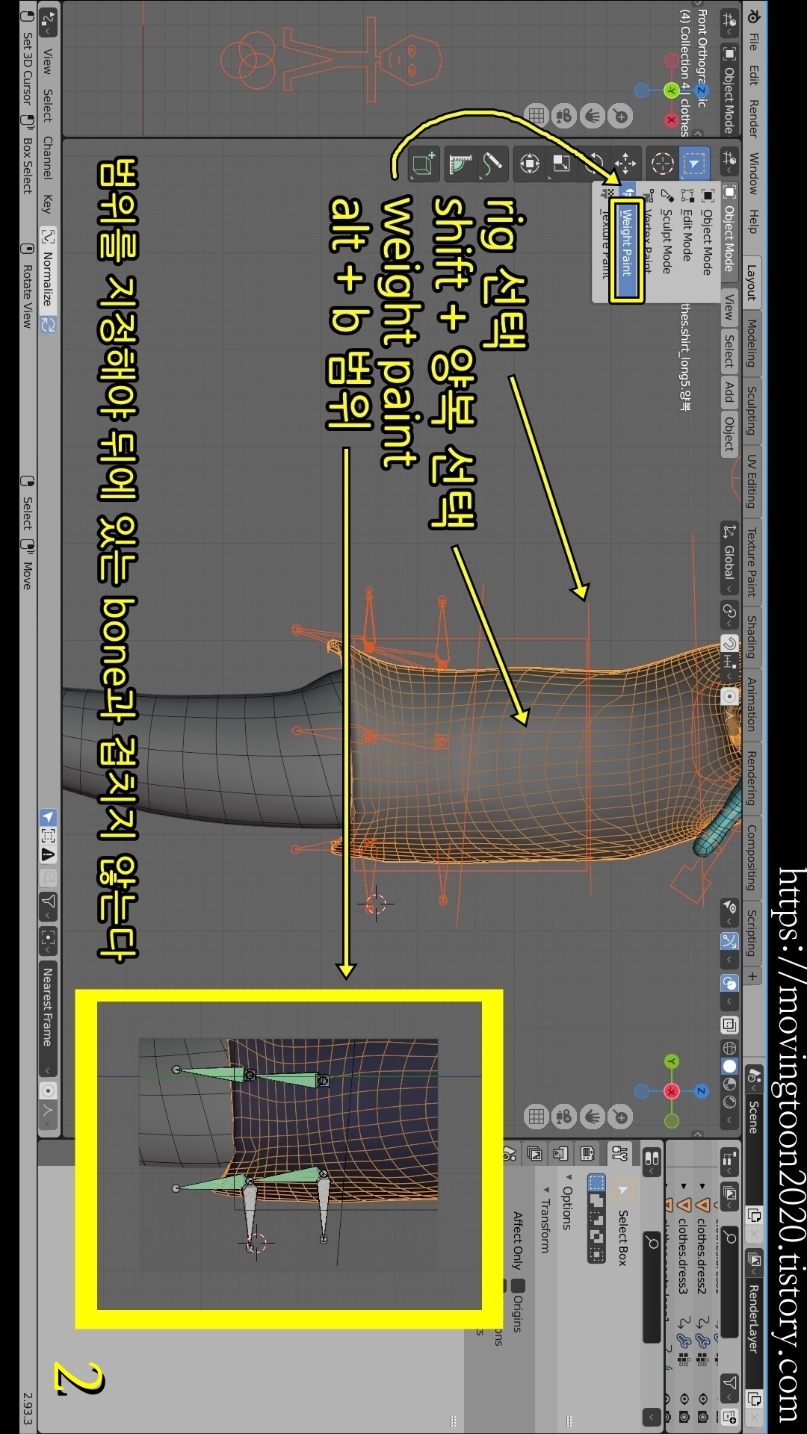Click blue Z axis on main viewport gizmo

701,1091
